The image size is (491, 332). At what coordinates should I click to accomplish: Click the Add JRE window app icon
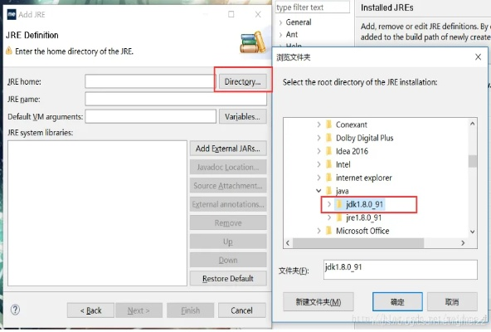click(x=12, y=14)
